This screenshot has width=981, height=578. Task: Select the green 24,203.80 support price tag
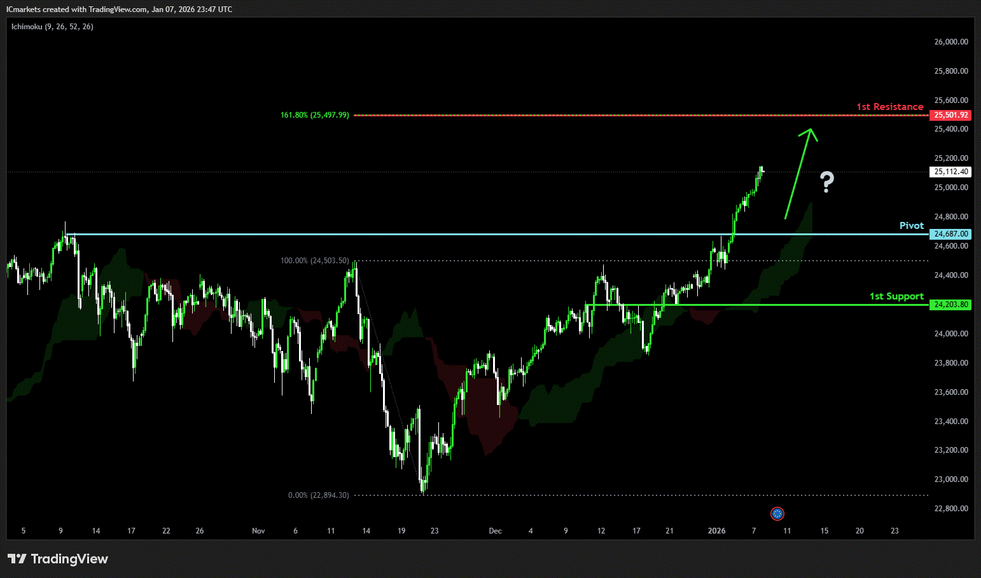(950, 305)
